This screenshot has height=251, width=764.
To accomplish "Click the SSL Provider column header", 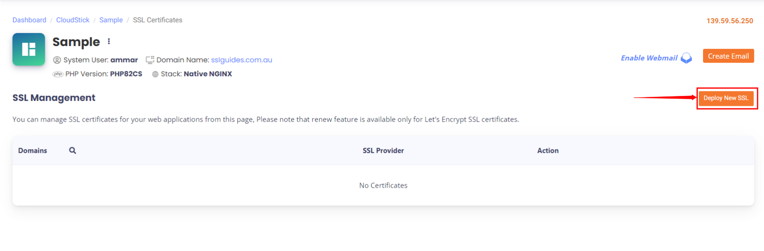I will pyautogui.click(x=383, y=150).
